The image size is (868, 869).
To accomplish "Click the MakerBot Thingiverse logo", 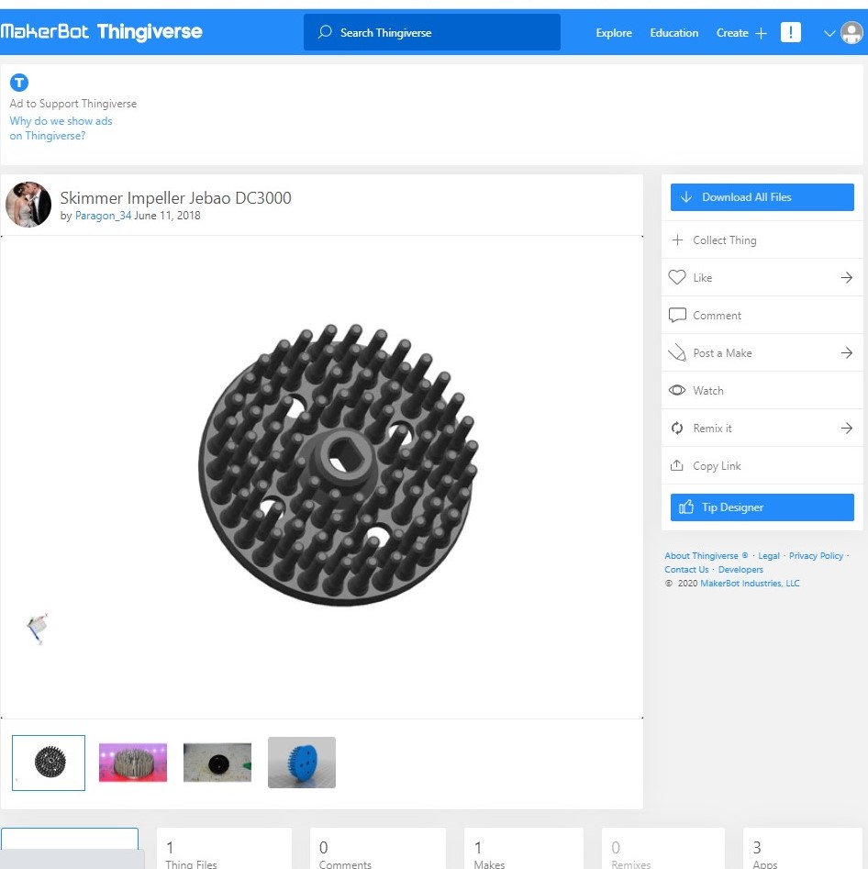I will click(102, 31).
